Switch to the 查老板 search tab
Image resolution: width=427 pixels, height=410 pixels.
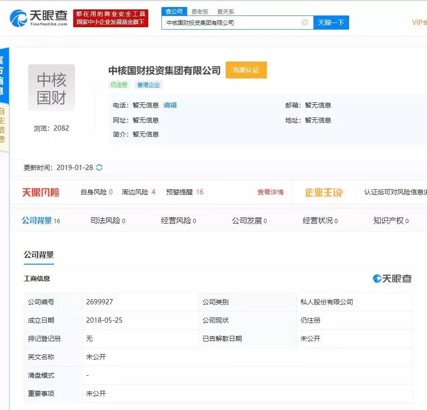200,11
